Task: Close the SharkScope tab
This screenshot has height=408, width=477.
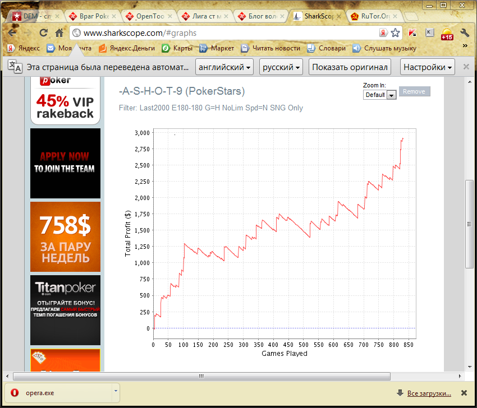Action: (339, 16)
